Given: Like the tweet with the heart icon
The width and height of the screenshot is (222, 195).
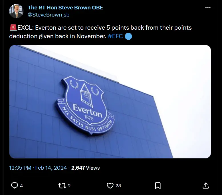Looking at the screenshot, I should 110,186.
